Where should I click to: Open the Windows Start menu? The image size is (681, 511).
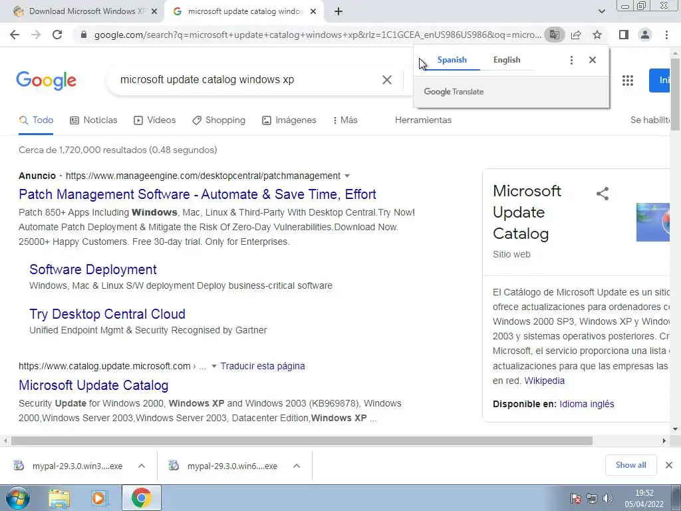coord(17,498)
